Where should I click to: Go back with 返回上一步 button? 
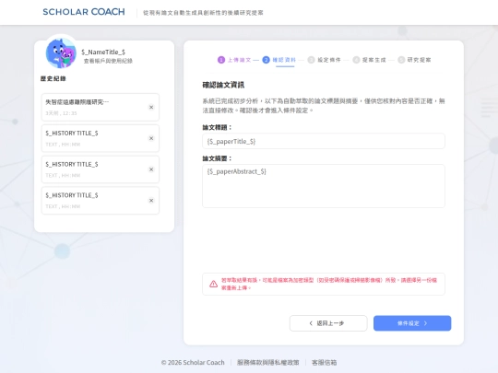tap(328, 323)
